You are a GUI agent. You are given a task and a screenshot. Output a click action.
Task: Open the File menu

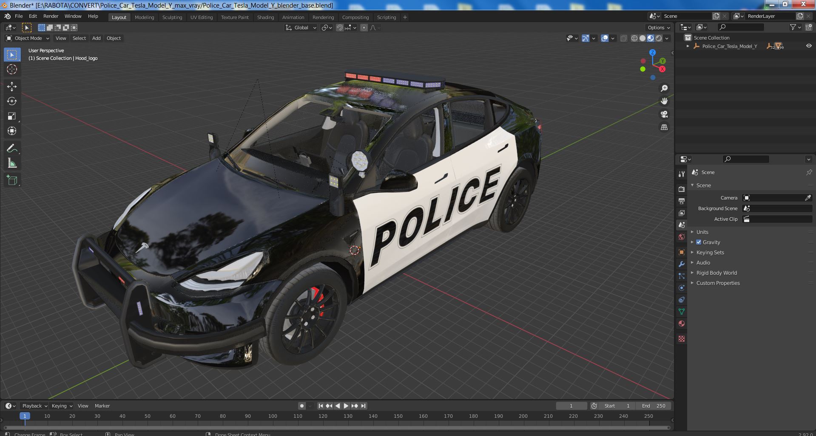19,16
